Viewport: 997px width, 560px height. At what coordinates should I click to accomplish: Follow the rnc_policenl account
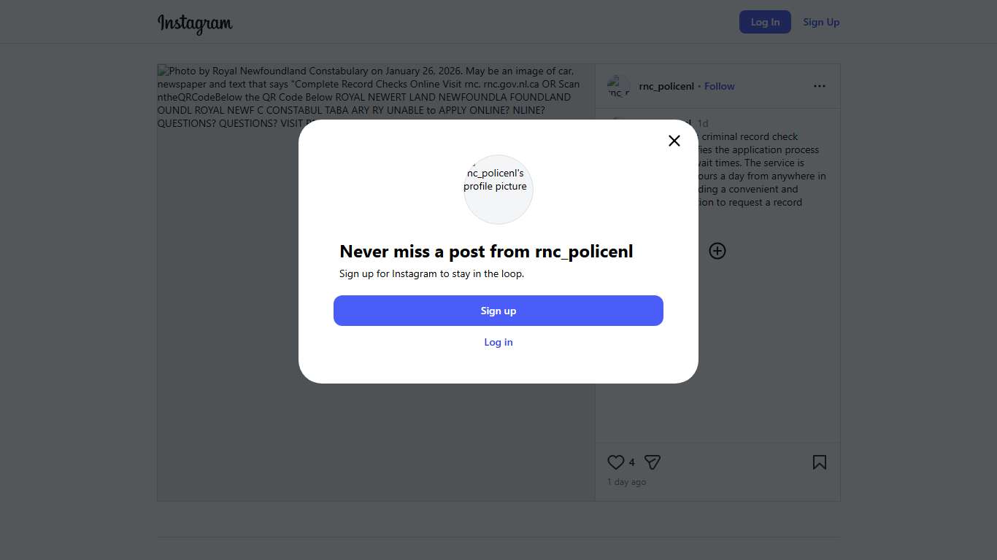pyautogui.click(x=719, y=86)
